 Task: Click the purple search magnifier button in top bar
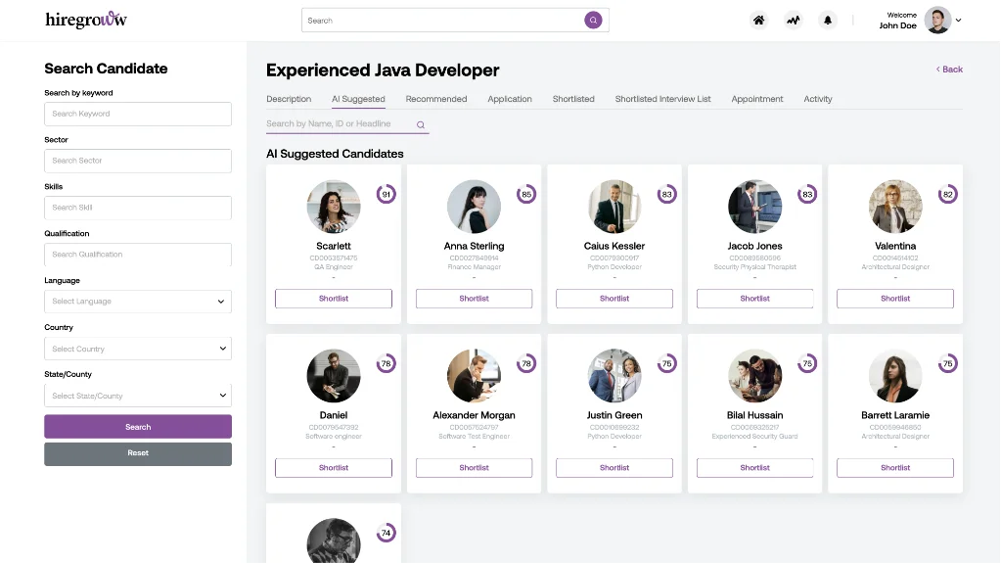pos(593,21)
